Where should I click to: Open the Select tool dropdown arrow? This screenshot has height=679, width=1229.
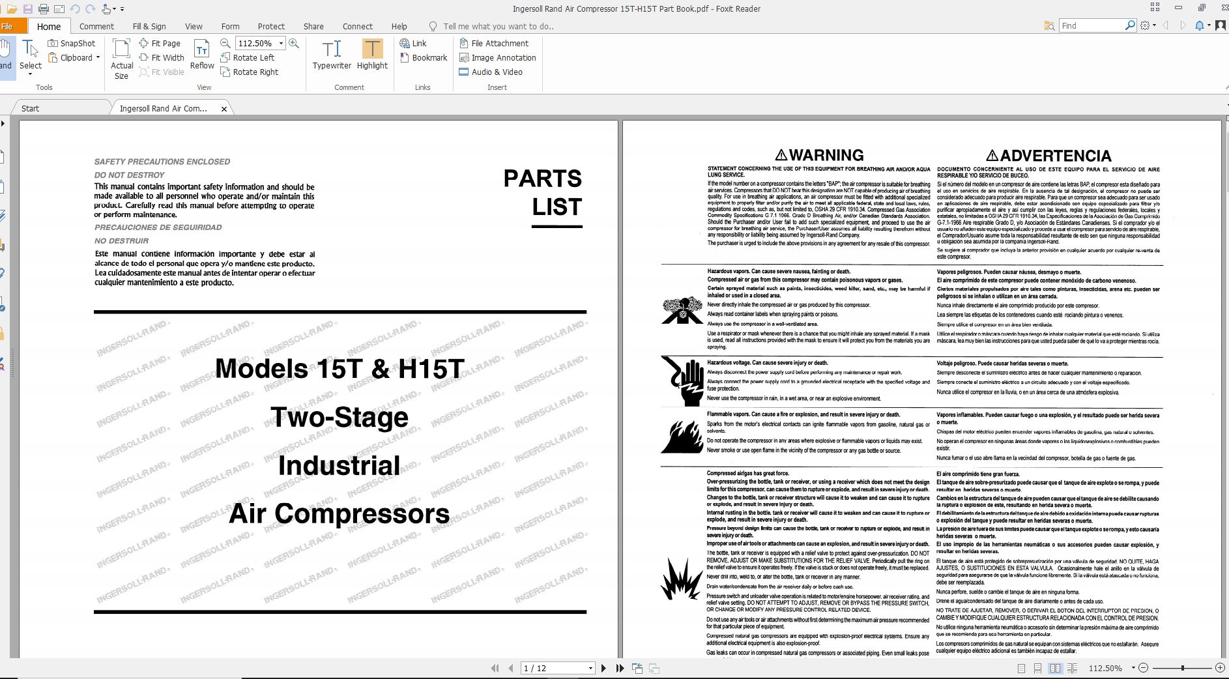pyautogui.click(x=30, y=73)
